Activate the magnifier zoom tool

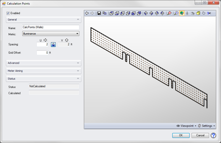click(176, 13)
